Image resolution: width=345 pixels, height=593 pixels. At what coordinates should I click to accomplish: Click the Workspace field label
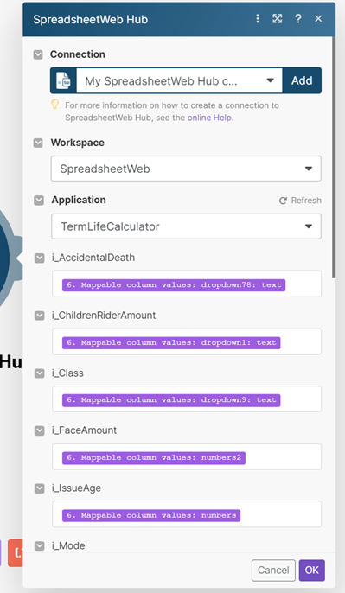pyautogui.click(x=78, y=143)
